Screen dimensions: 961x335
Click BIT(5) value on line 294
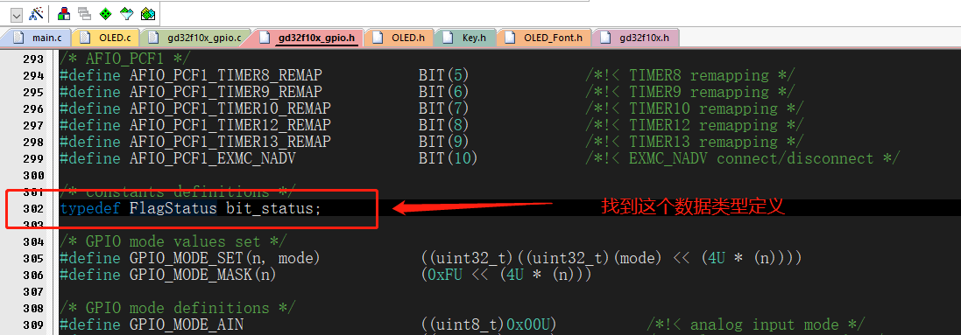point(444,76)
